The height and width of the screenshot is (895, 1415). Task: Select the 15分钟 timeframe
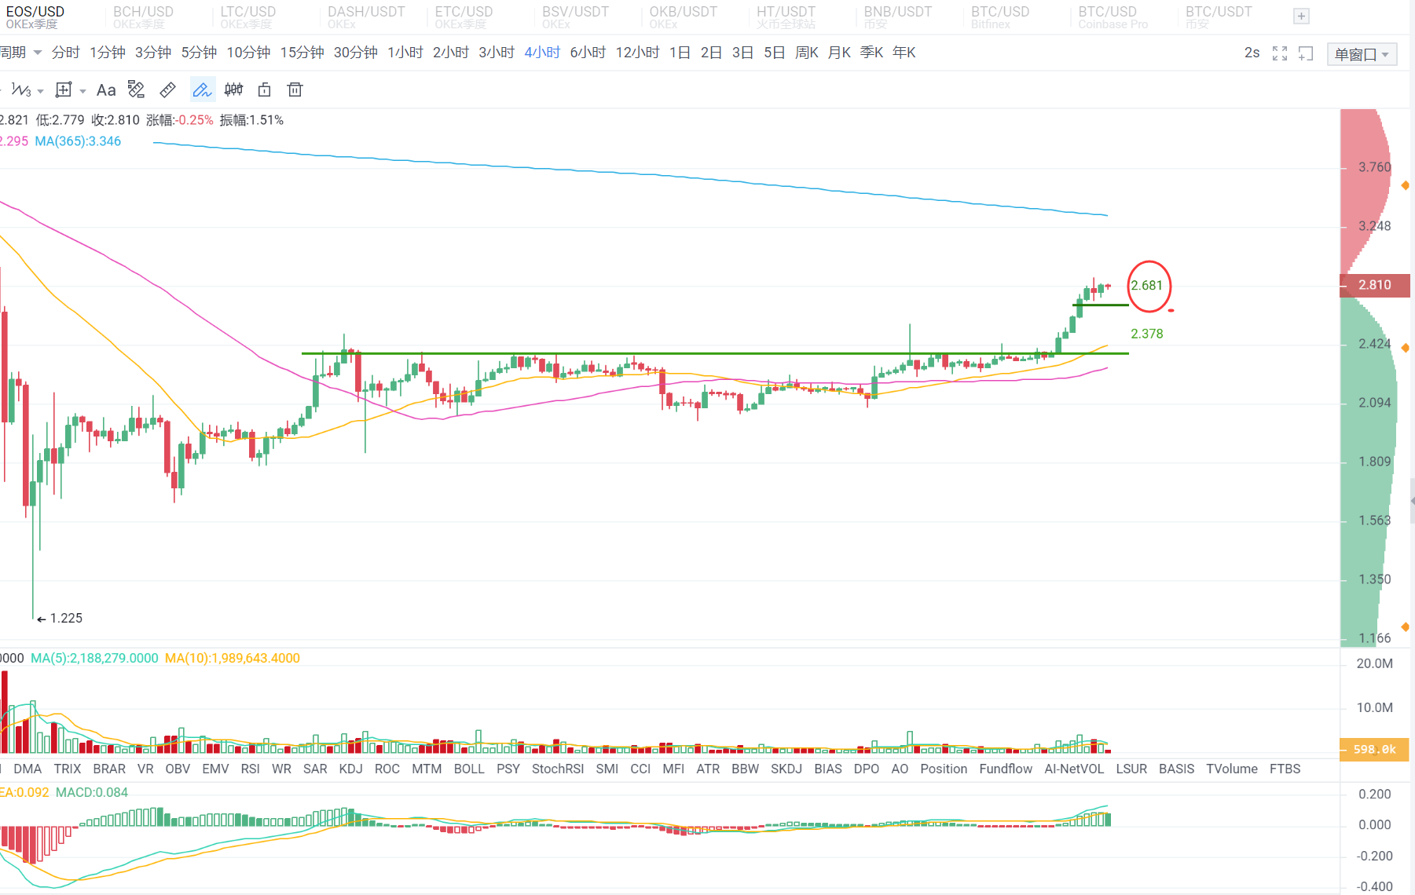tap(302, 53)
